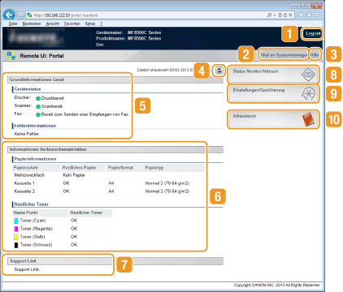343x292 pixels.
Task: Open favorites star icon
Action: pos(309,15)
